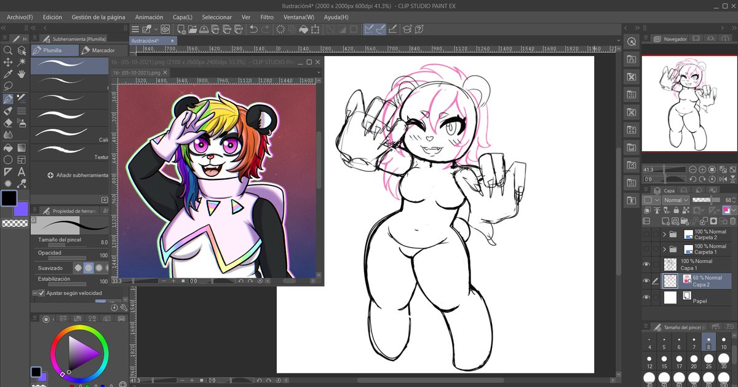The width and height of the screenshot is (738, 387).
Task: Select the Blend tool
Action: coord(8,135)
